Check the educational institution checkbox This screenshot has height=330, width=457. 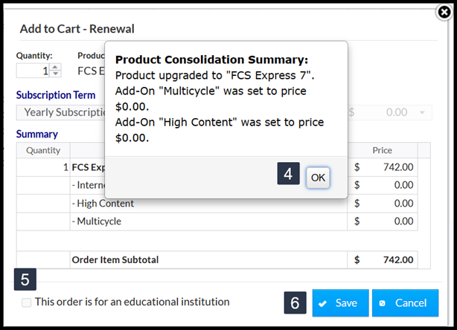(27, 302)
